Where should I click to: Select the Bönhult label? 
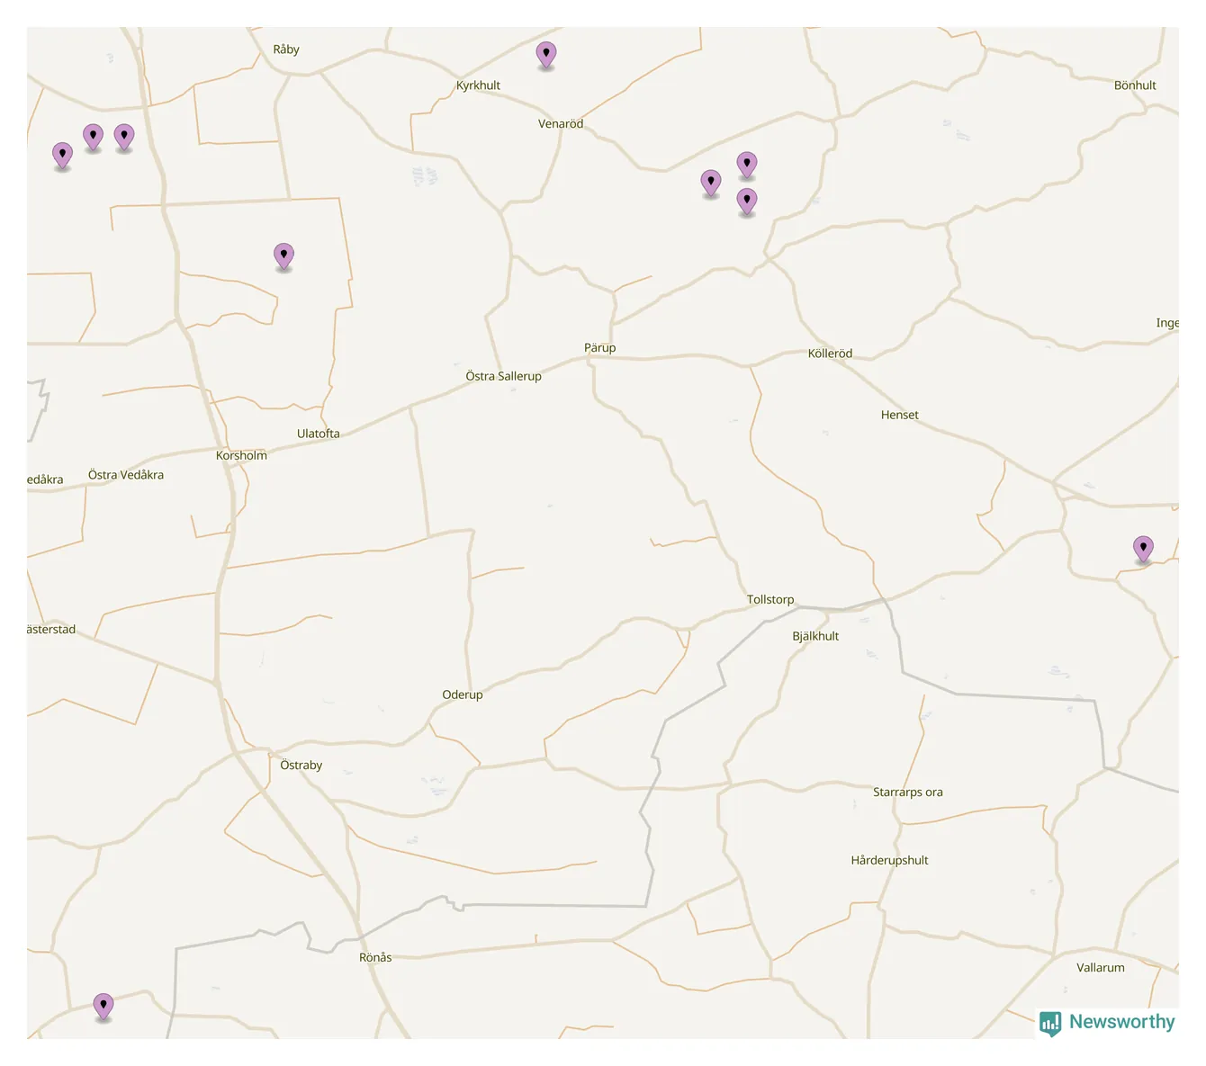(1135, 85)
